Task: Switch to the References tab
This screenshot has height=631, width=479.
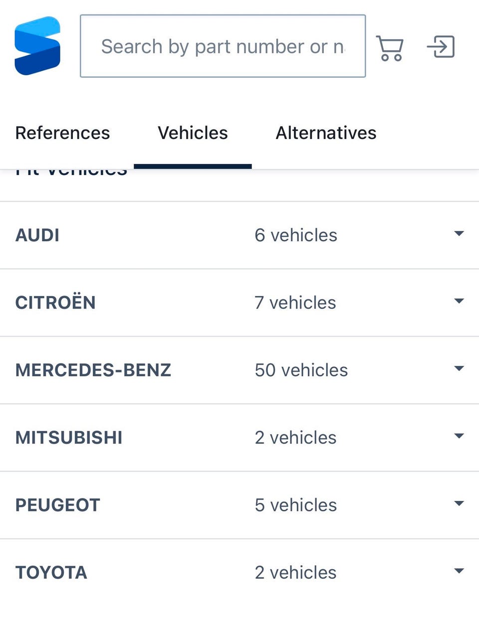Action: click(62, 133)
